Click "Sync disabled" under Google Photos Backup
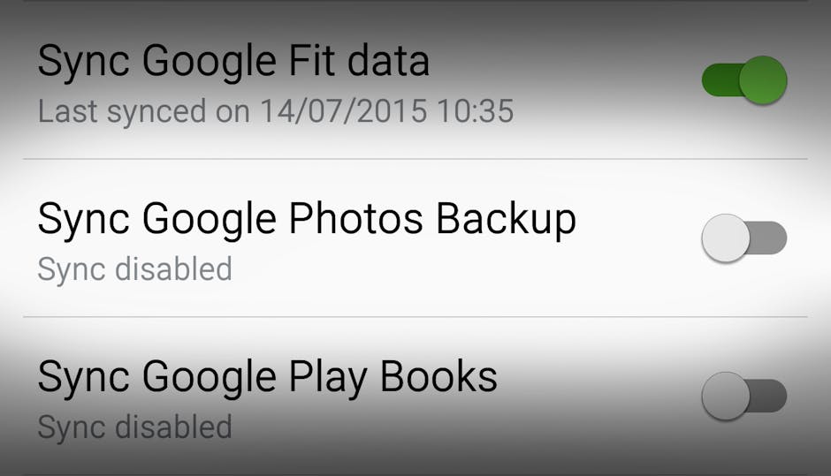 click(x=134, y=268)
